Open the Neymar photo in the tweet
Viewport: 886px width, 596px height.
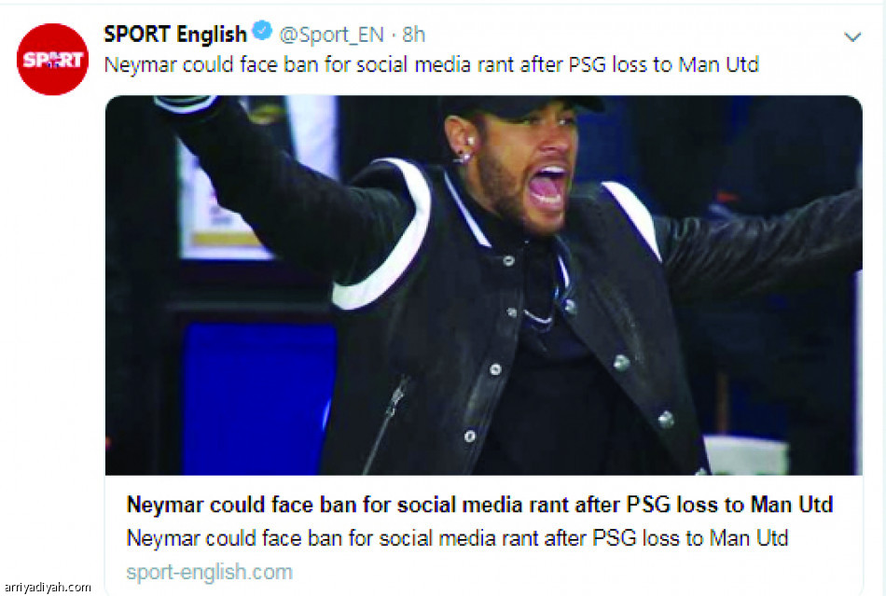click(x=483, y=284)
